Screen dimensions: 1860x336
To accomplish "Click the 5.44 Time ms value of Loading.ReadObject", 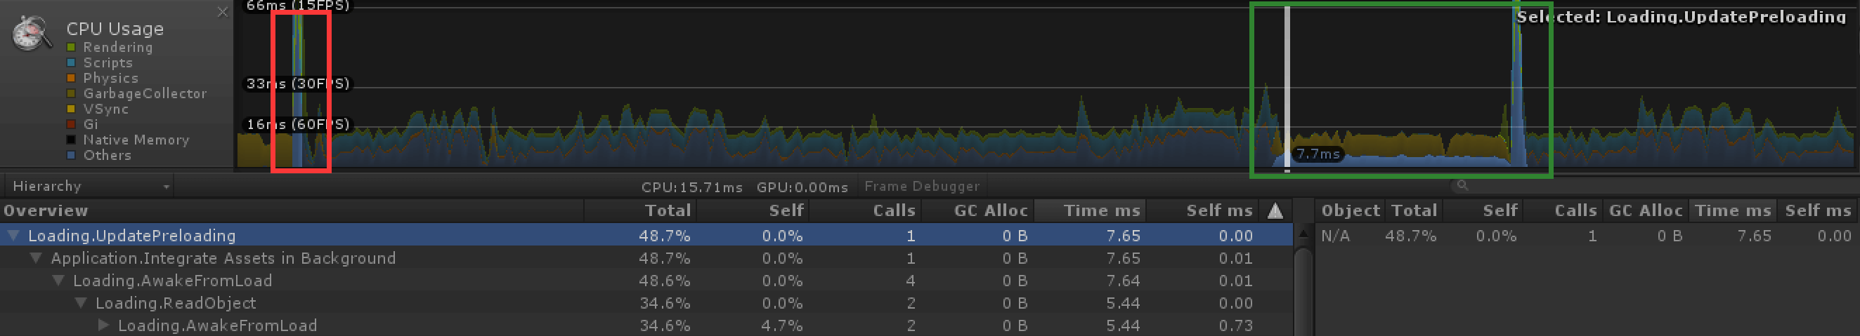I will click(x=1123, y=304).
